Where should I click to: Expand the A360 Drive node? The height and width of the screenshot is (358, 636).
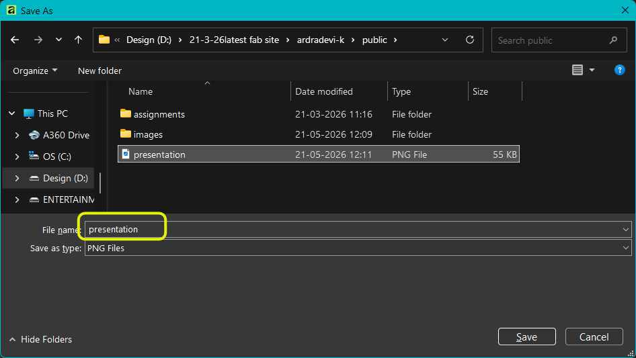point(17,135)
